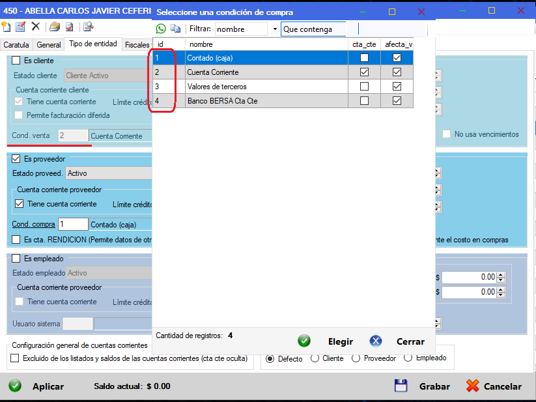Click the edit record pencil icon
This screenshot has height=402, width=536.
coord(20,27)
